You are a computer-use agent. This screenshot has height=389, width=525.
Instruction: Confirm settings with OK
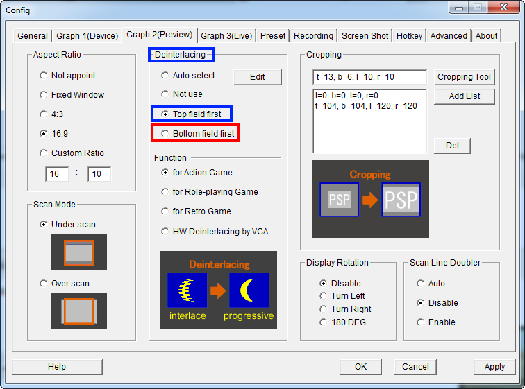(x=360, y=367)
